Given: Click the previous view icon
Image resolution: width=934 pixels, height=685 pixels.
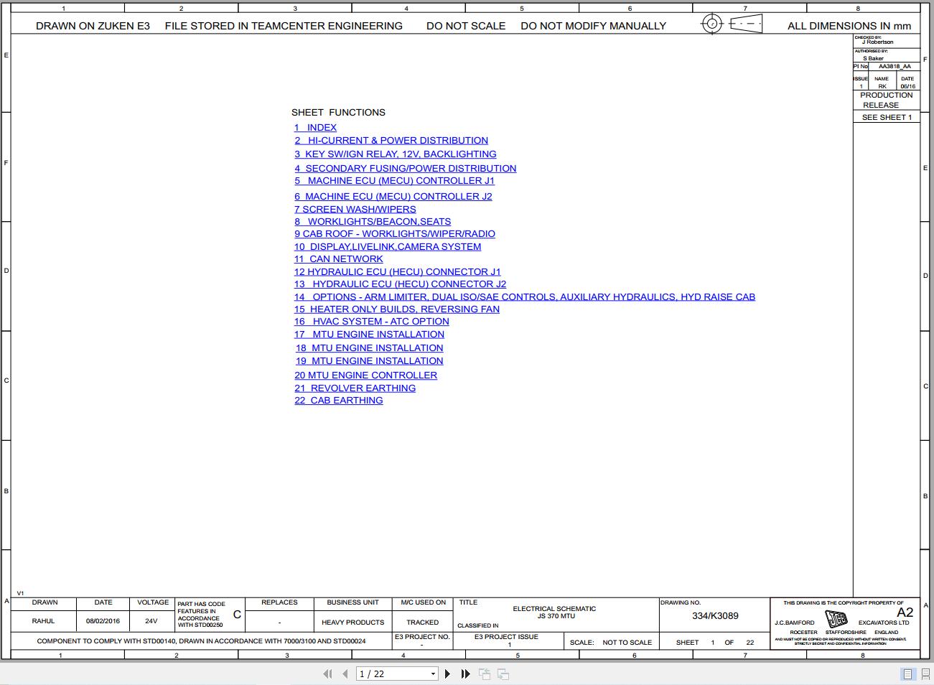Looking at the screenshot, I should click(485, 674).
